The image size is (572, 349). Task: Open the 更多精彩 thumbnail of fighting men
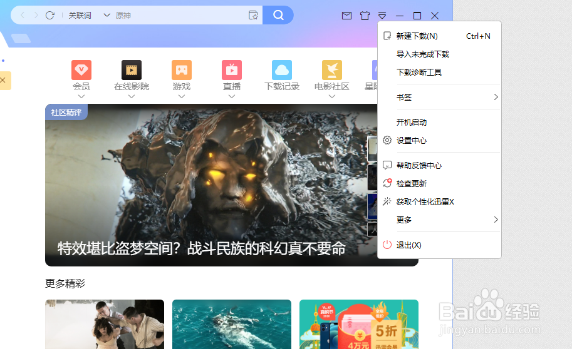coord(105,324)
